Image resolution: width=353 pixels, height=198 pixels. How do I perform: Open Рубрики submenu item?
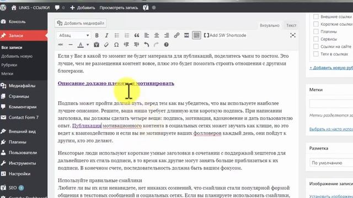tap(9, 65)
